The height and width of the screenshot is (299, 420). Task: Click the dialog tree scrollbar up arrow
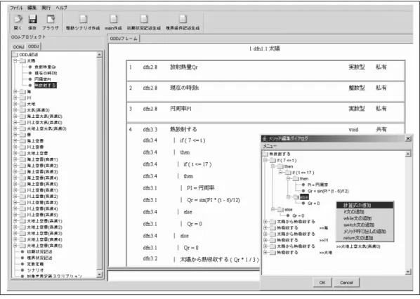408,154
